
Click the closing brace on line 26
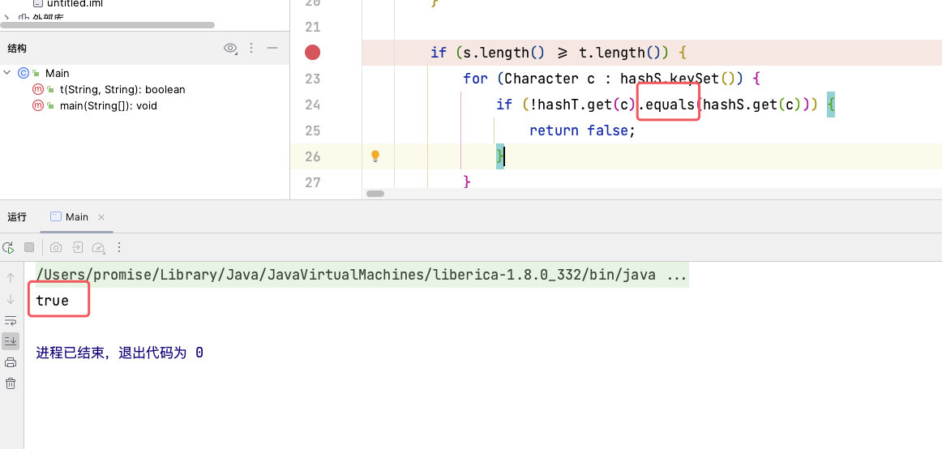click(x=500, y=156)
